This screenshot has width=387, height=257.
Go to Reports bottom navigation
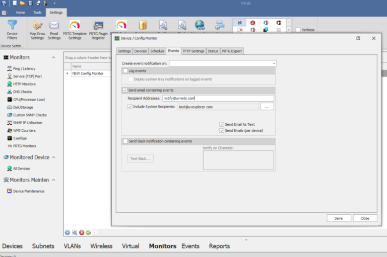coord(219,246)
